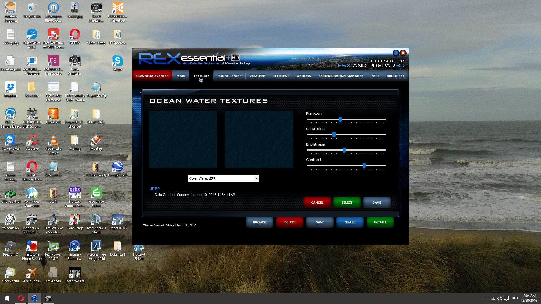Open the taskbar clock and date

(529, 298)
